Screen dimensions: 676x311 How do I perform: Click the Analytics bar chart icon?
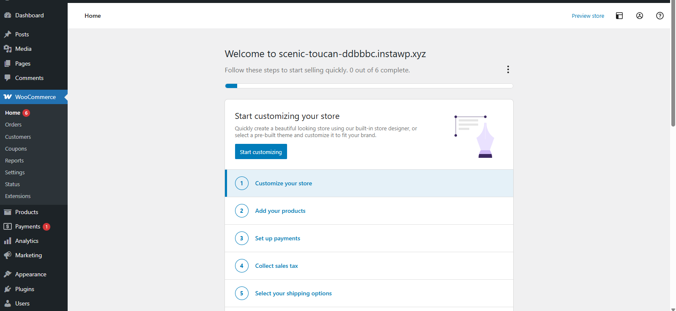[8, 241]
